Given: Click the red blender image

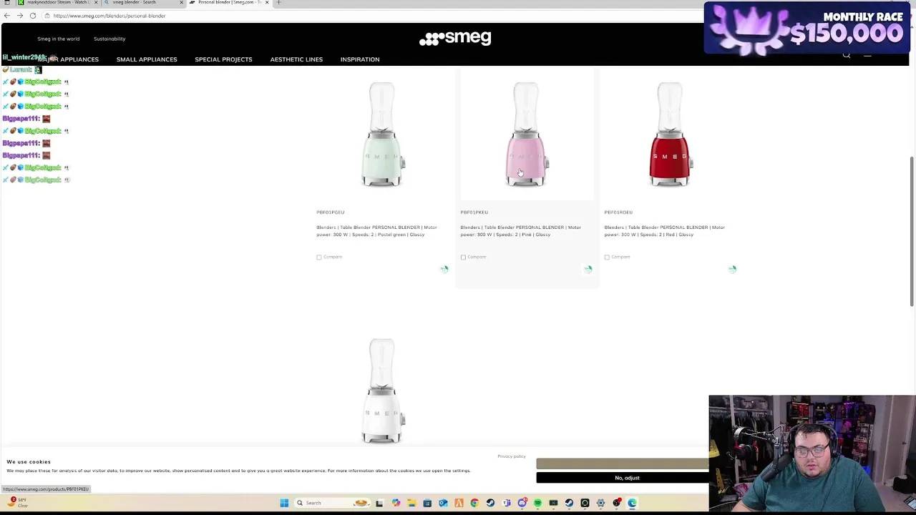Looking at the screenshot, I should [671, 134].
